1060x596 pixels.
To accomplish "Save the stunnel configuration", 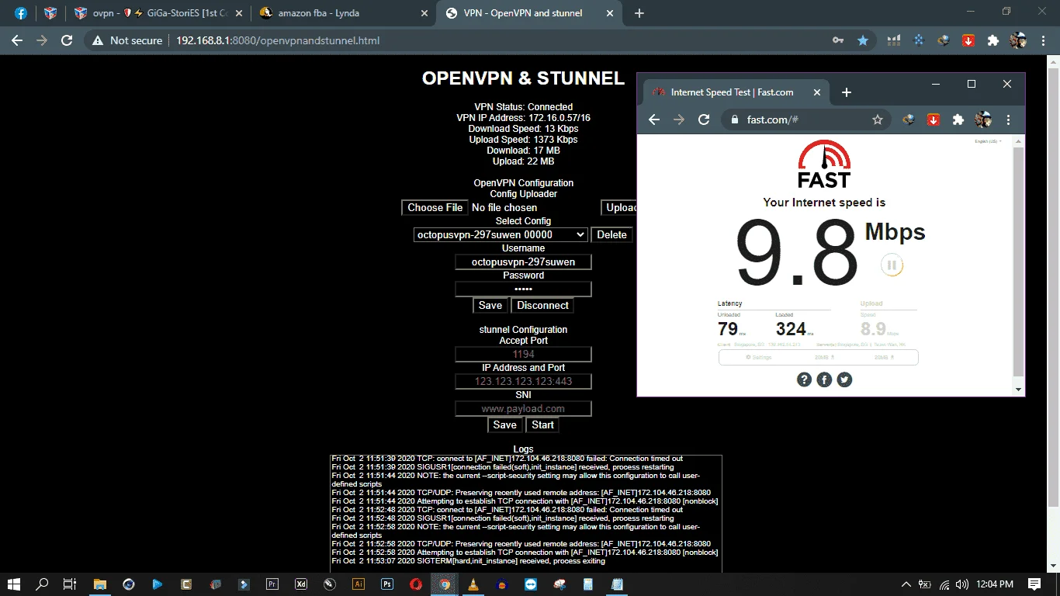I will click(x=504, y=424).
